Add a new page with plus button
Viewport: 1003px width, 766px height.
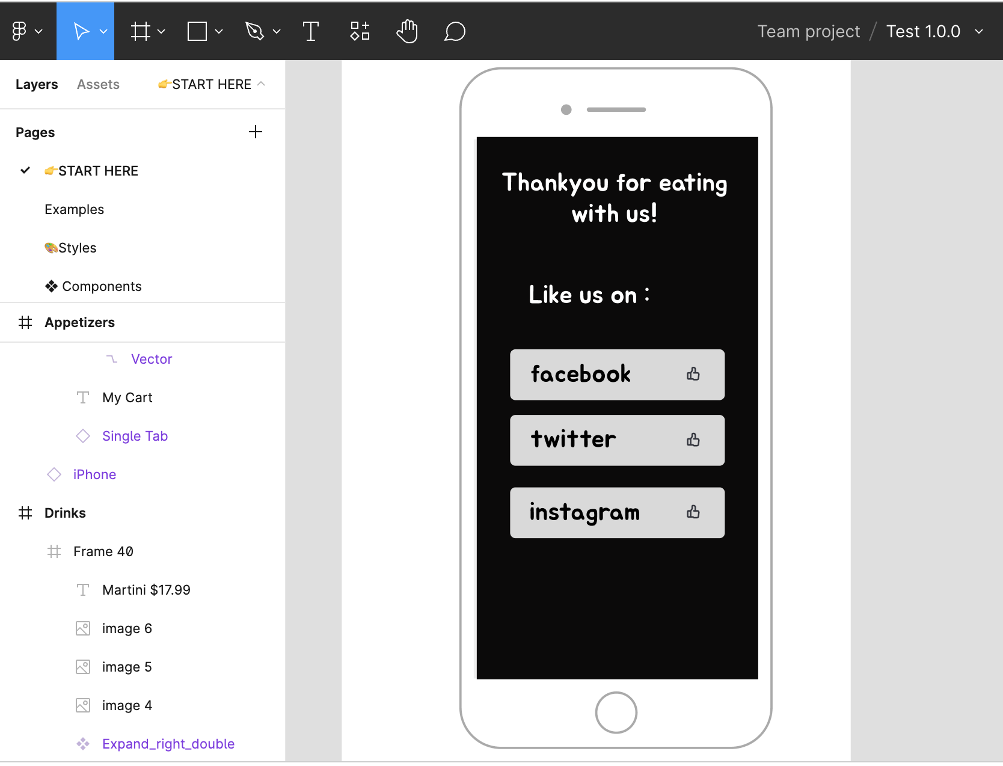point(256,132)
